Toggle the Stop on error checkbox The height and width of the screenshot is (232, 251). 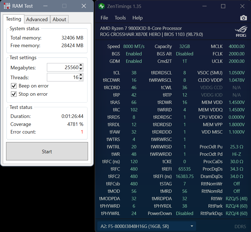point(14,94)
